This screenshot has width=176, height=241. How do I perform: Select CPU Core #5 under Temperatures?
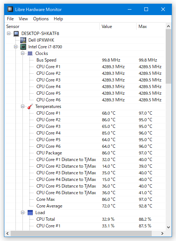point(85,140)
